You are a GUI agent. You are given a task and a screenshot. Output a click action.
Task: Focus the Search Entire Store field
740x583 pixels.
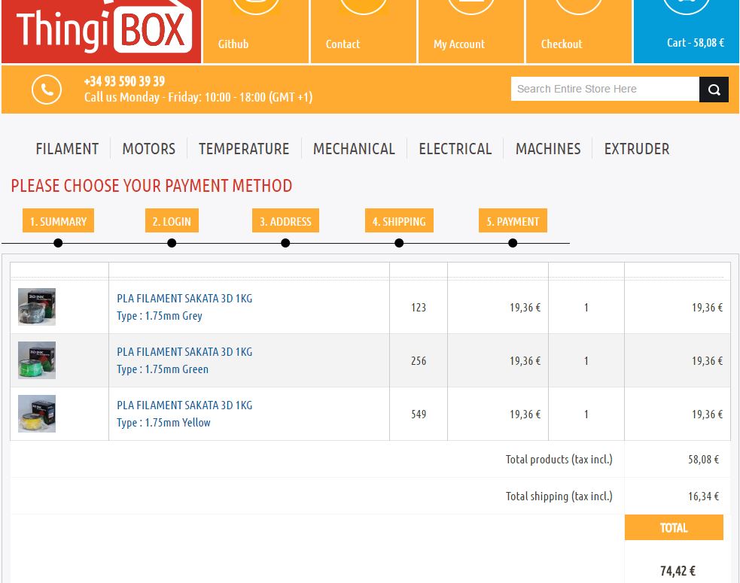click(605, 90)
